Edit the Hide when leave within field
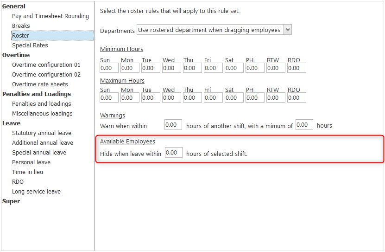385x252 pixels. (174, 152)
